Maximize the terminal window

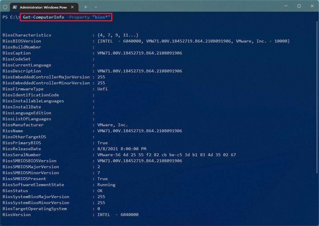coord(299,6)
